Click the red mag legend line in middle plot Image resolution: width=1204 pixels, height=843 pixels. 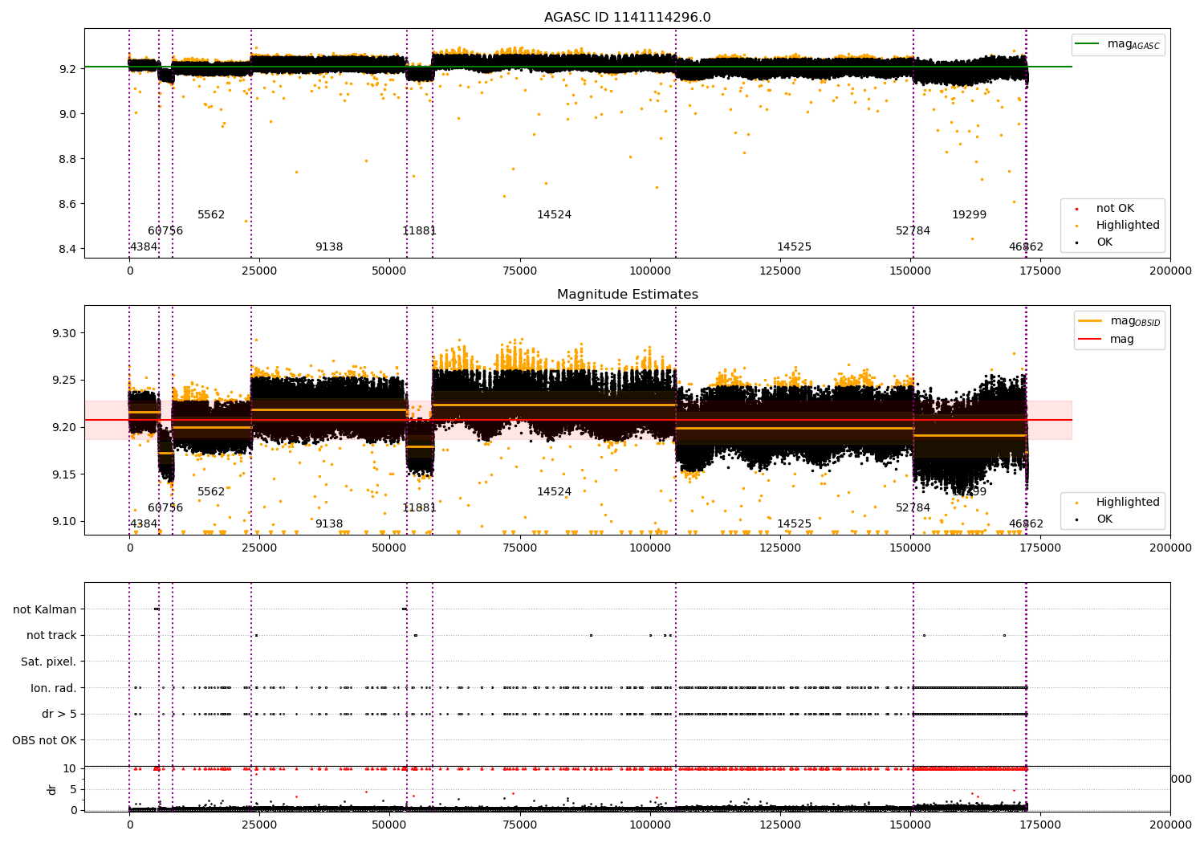(x=1090, y=340)
